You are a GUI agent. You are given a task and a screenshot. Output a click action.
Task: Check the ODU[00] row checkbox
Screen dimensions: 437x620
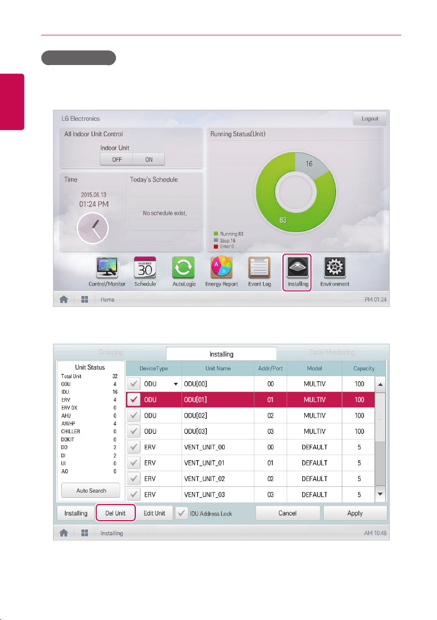(x=134, y=383)
